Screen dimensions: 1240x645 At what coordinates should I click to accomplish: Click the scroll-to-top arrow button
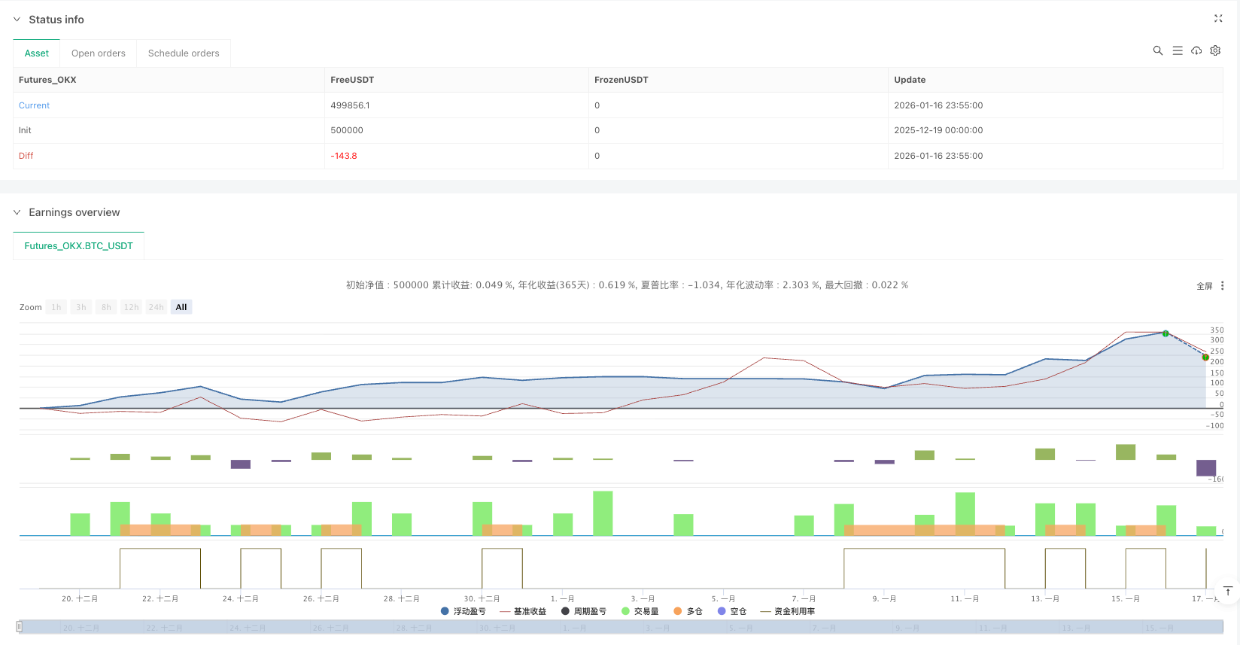(x=1227, y=591)
